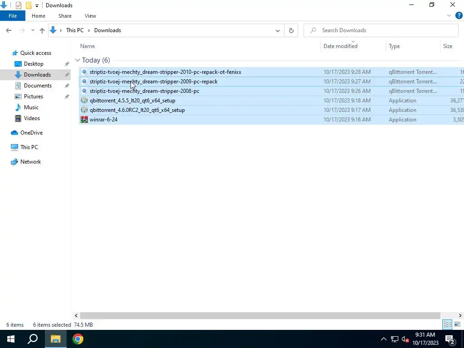Viewport: 464px width, 348px height.
Task: Click the horizontal scrollbar thumb
Action: (x=260, y=315)
